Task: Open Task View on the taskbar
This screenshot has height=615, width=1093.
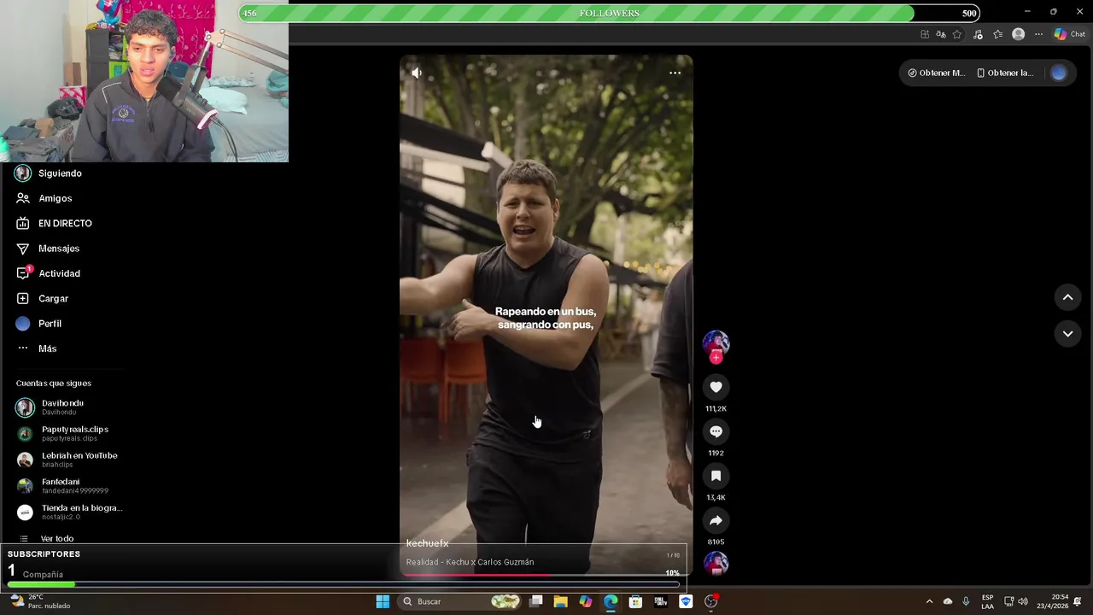Action: coord(535,601)
